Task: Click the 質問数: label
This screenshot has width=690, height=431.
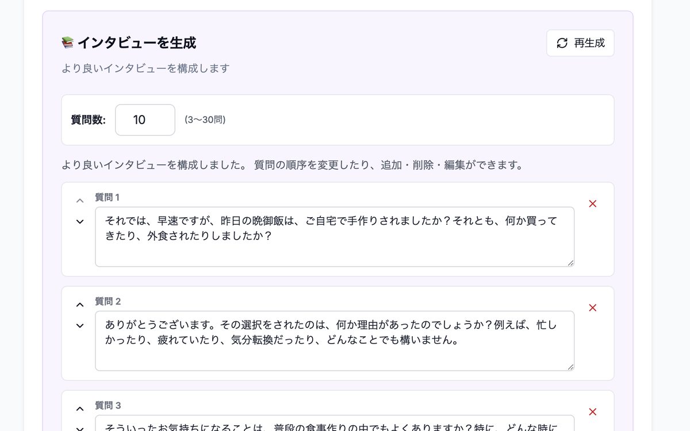Action: (88, 120)
